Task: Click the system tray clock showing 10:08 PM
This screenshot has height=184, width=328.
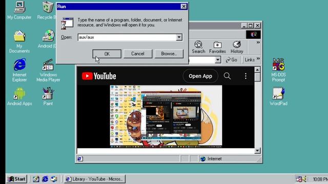Action: (320, 179)
